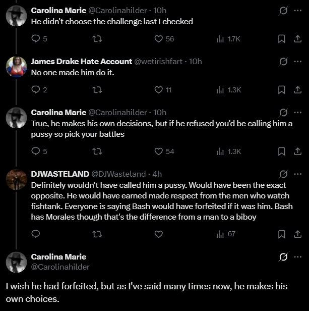Like James Drake Hate Account's tweet

tap(158, 89)
